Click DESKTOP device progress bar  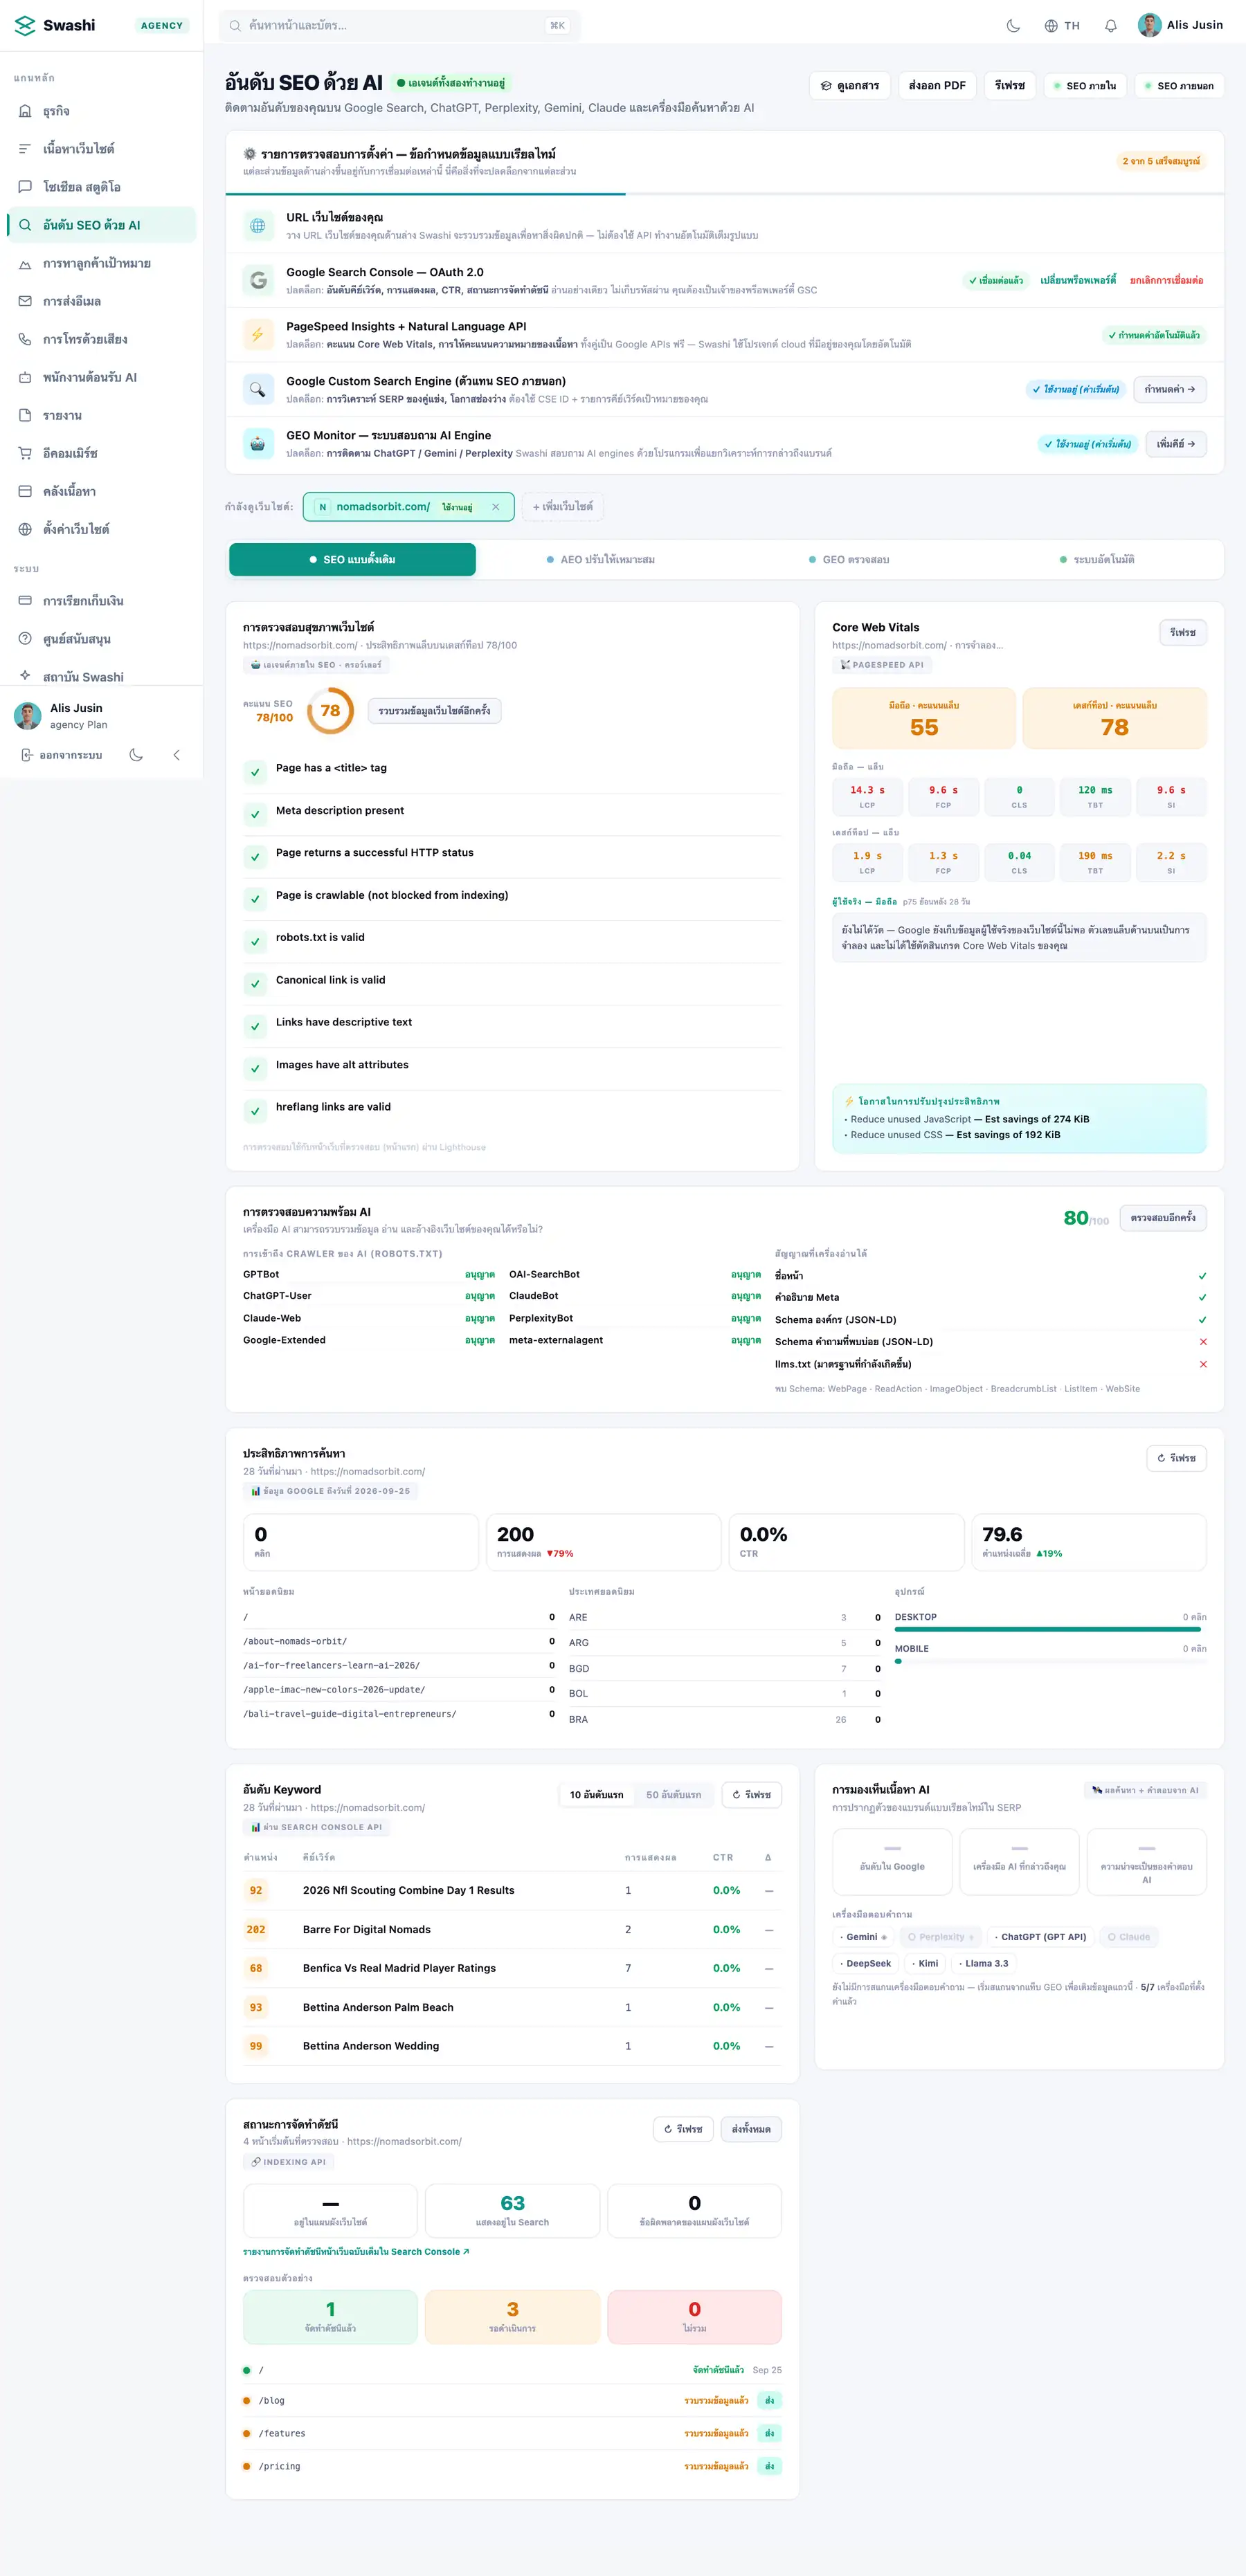tap(1051, 1629)
